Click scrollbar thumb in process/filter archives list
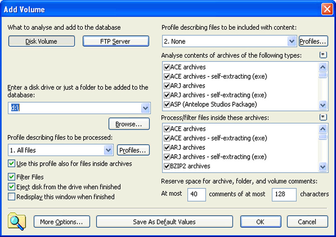This screenshot has height=237, width=336. tap(323, 137)
